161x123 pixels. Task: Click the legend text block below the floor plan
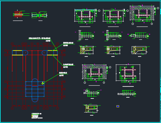click(x=37, y=116)
